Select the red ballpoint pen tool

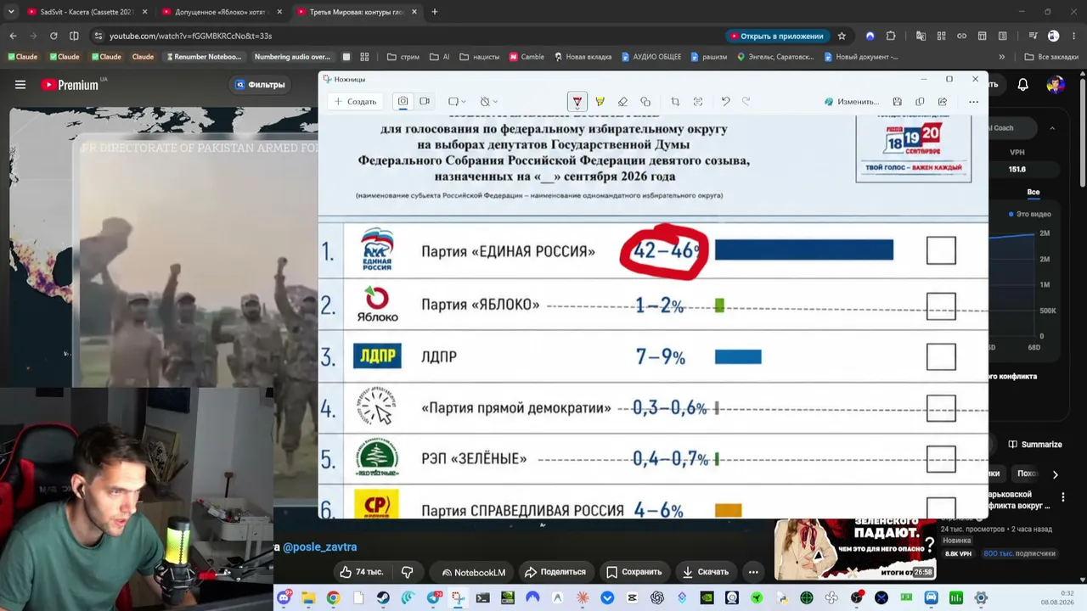pos(577,102)
